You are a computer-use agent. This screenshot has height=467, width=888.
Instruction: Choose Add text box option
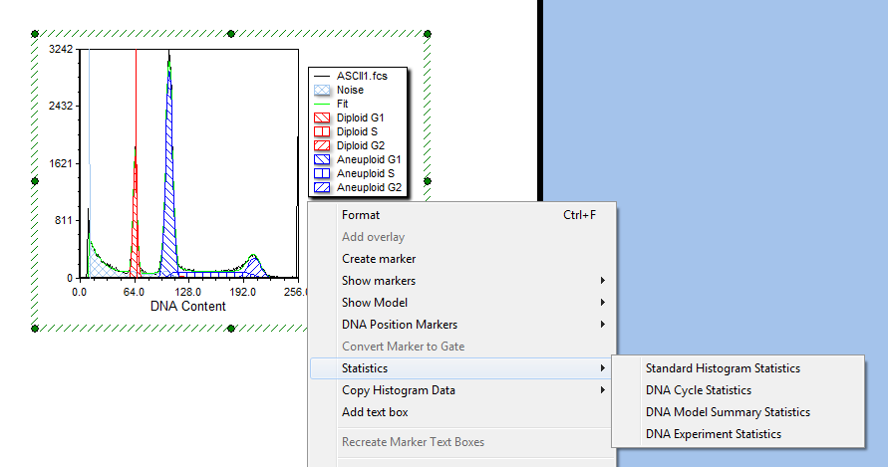point(375,412)
